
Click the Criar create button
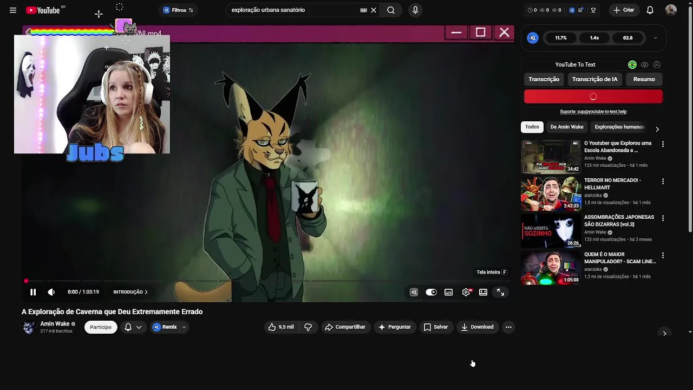[x=624, y=10]
